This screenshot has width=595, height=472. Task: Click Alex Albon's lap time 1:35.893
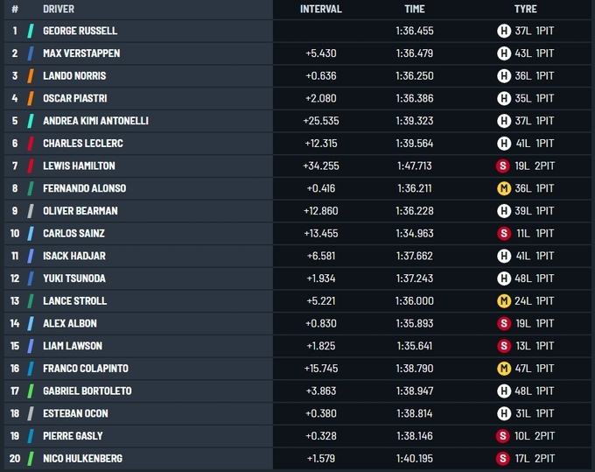(x=414, y=323)
